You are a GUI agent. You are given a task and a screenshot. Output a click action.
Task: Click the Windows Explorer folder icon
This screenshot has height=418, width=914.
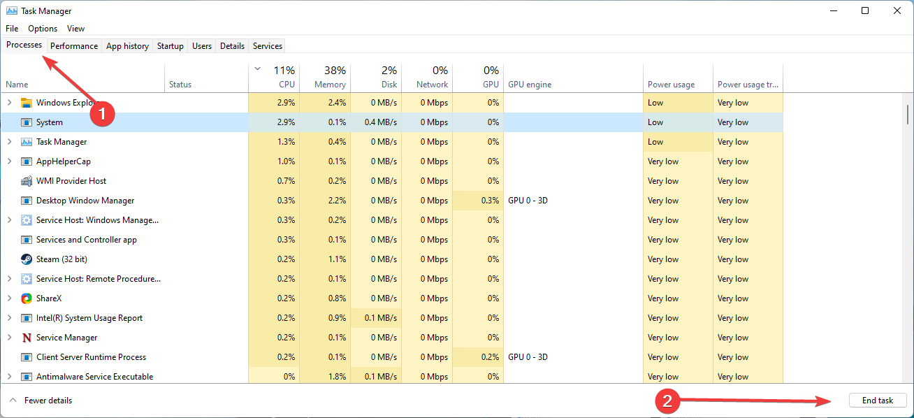pyautogui.click(x=27, y=103)
